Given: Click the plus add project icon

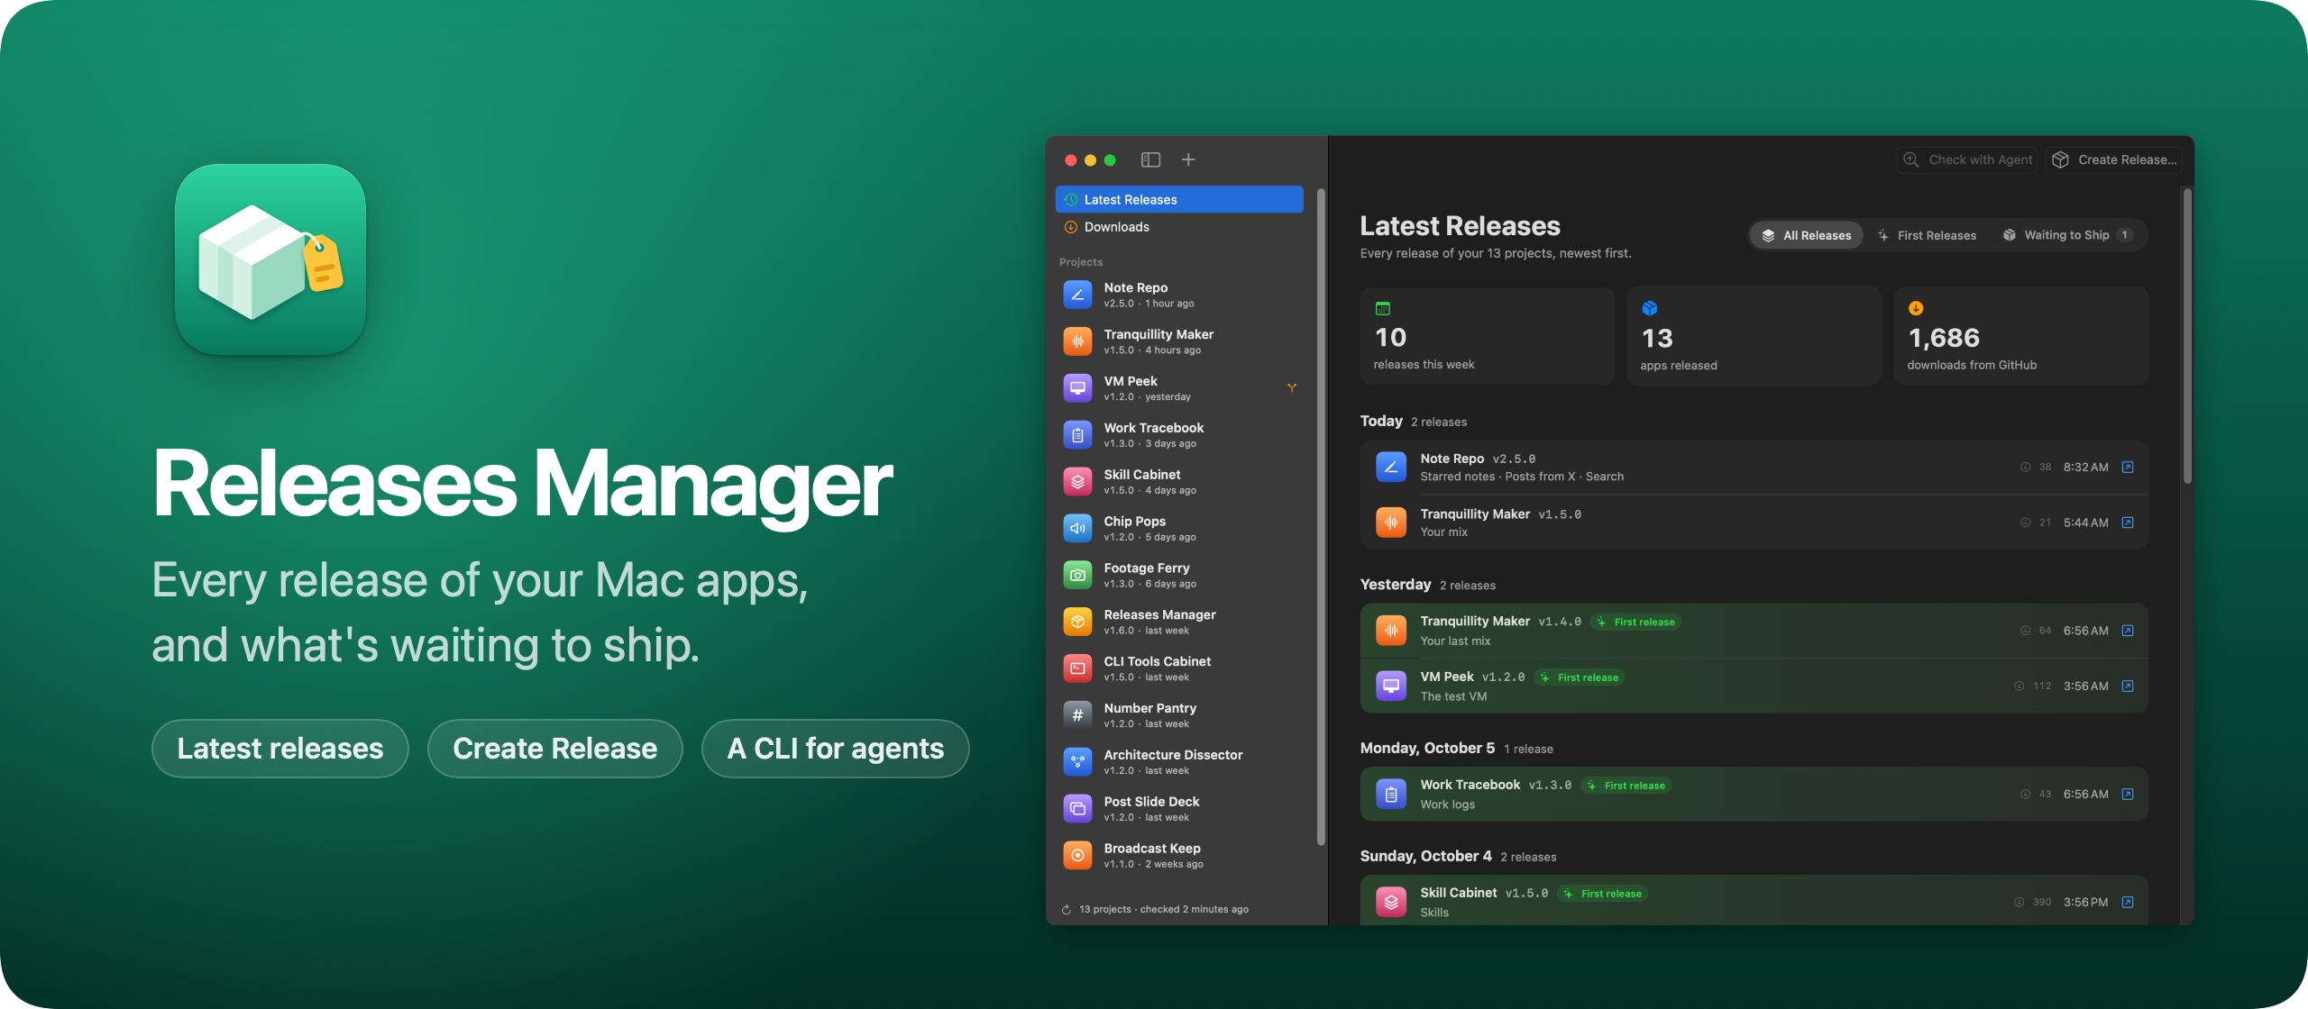Looking at the screenshot, I should [x=1188, y=159].
